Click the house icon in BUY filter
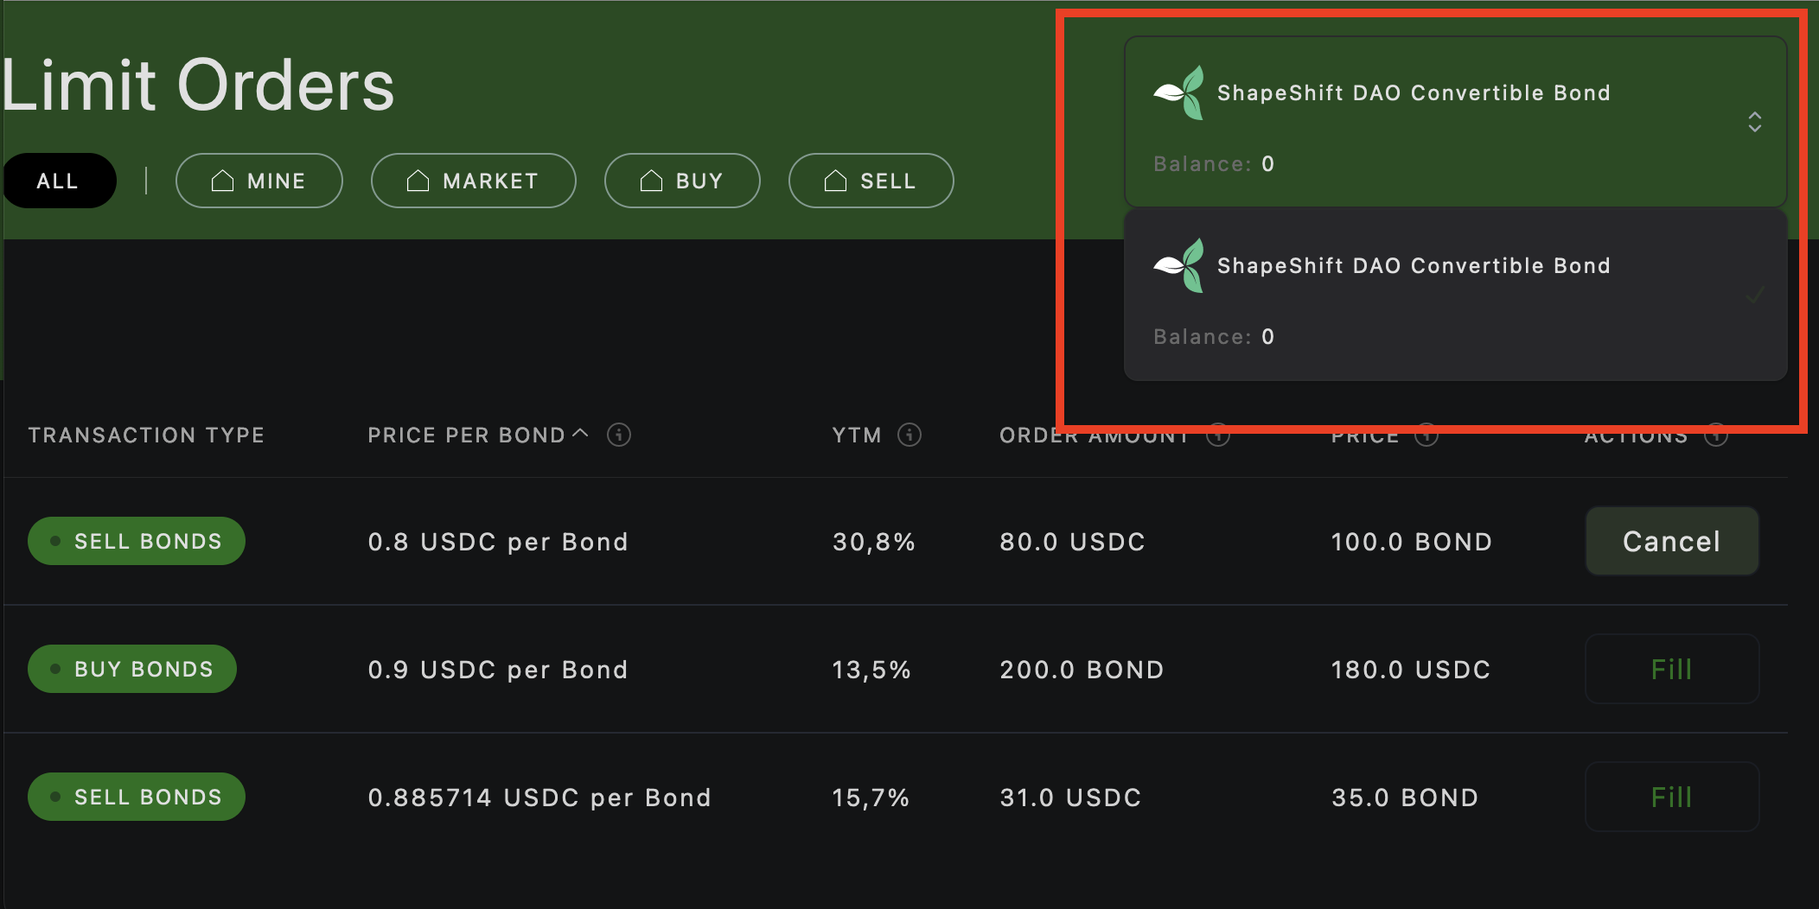Image resolution: width=1819 pixels, height=909 pixels. coord(651,181)
